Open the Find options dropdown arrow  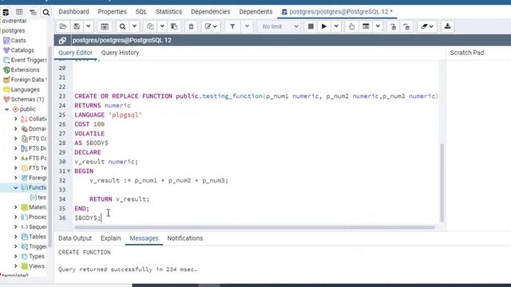134,26
